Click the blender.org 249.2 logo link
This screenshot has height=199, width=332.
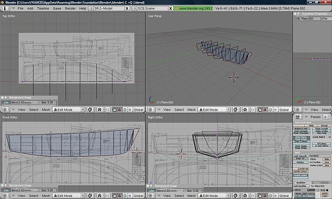[193, 8]
